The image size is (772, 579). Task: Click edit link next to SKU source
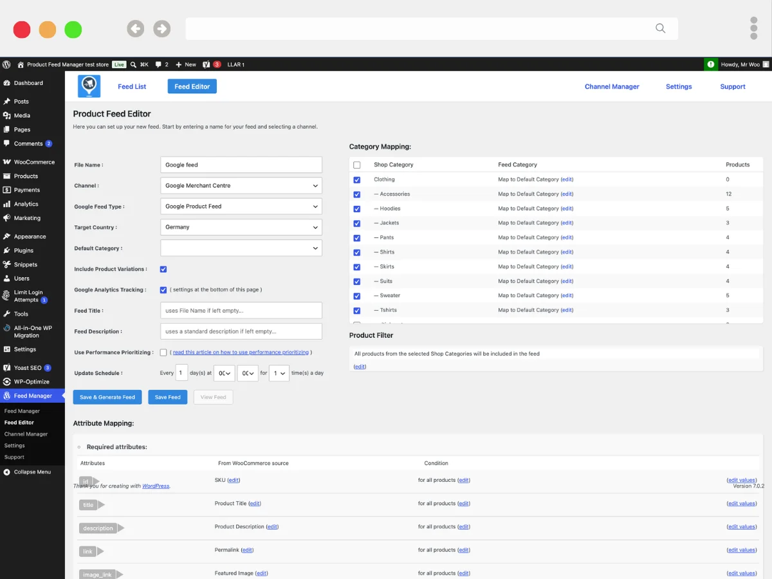[x=234, y=480]
